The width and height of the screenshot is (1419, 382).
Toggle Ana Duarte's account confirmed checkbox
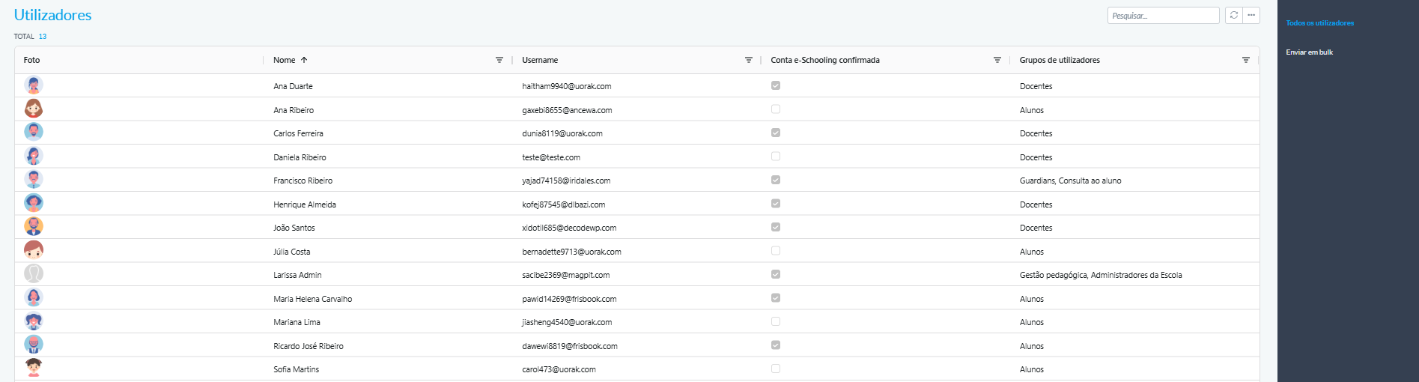coord(776,85)
